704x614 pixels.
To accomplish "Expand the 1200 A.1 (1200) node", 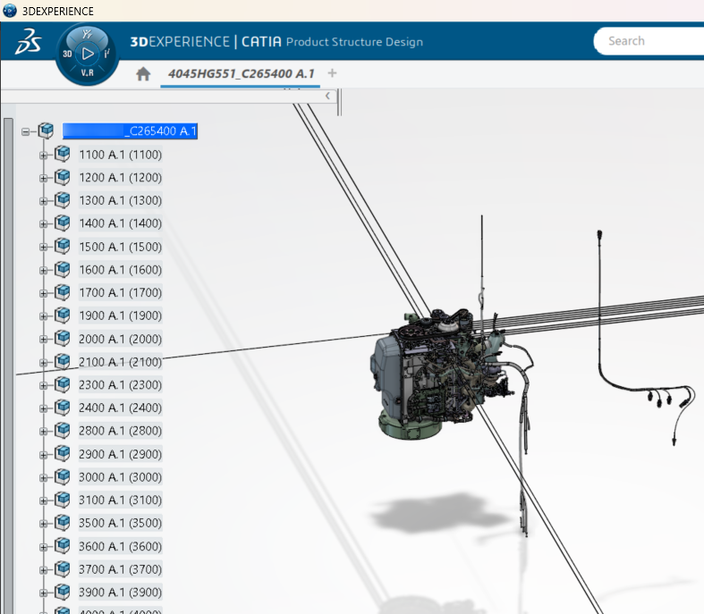I will pyautogui.click(x=43, y=178).
